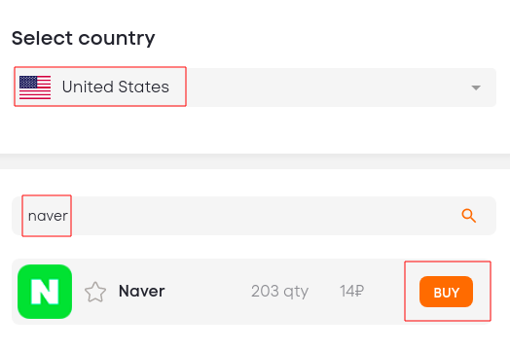510x350 pixels.
Task: Buy the Naver number
Action: 446,292
